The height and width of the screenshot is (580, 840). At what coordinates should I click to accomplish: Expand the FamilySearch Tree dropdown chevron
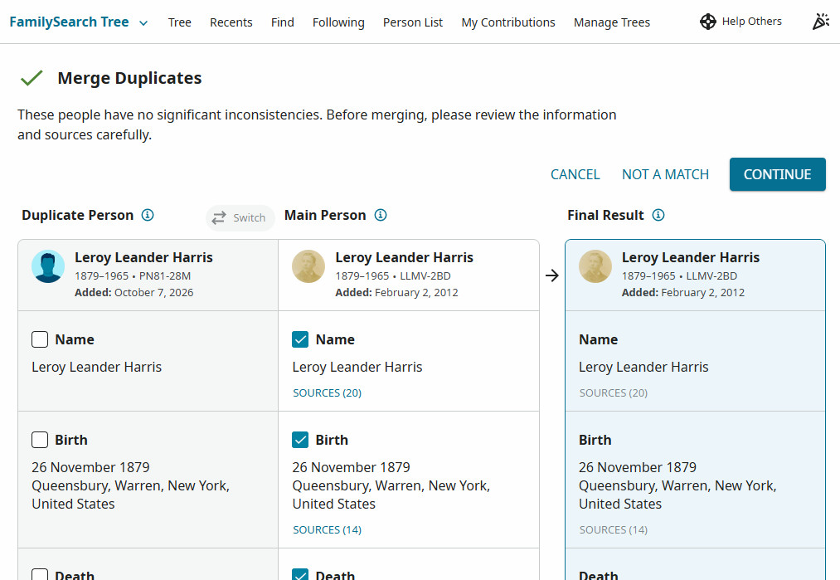click(143, 23)
